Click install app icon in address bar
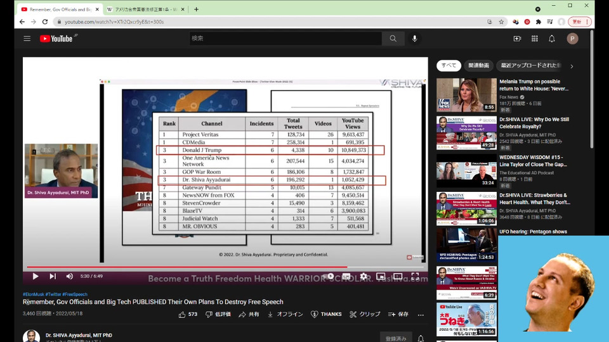Viewport: 609px width, 342px height. pyautogui.click(x=490, y=22)
